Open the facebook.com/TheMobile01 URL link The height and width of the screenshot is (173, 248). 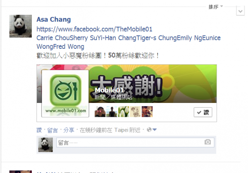point(95,29)
